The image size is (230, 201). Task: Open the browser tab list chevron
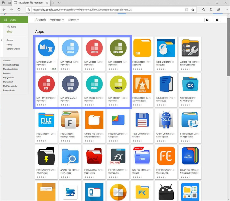(x=59, y=3)
